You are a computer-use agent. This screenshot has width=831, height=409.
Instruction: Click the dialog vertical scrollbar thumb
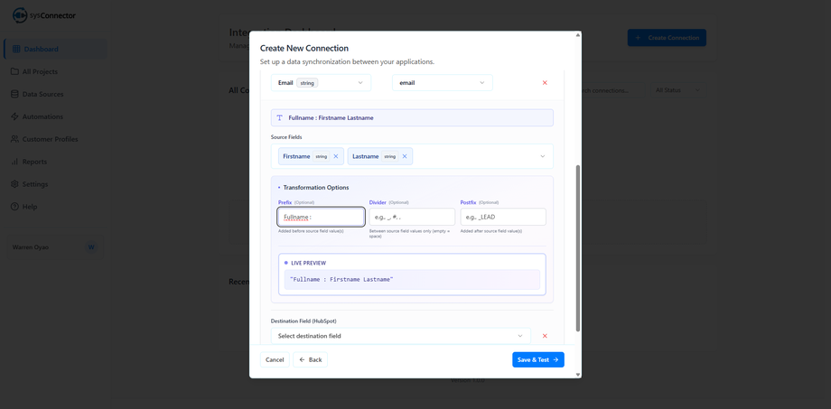click(578, 248)
